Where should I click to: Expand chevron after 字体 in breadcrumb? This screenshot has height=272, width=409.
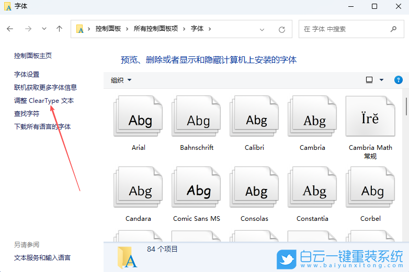click(210, 29)
